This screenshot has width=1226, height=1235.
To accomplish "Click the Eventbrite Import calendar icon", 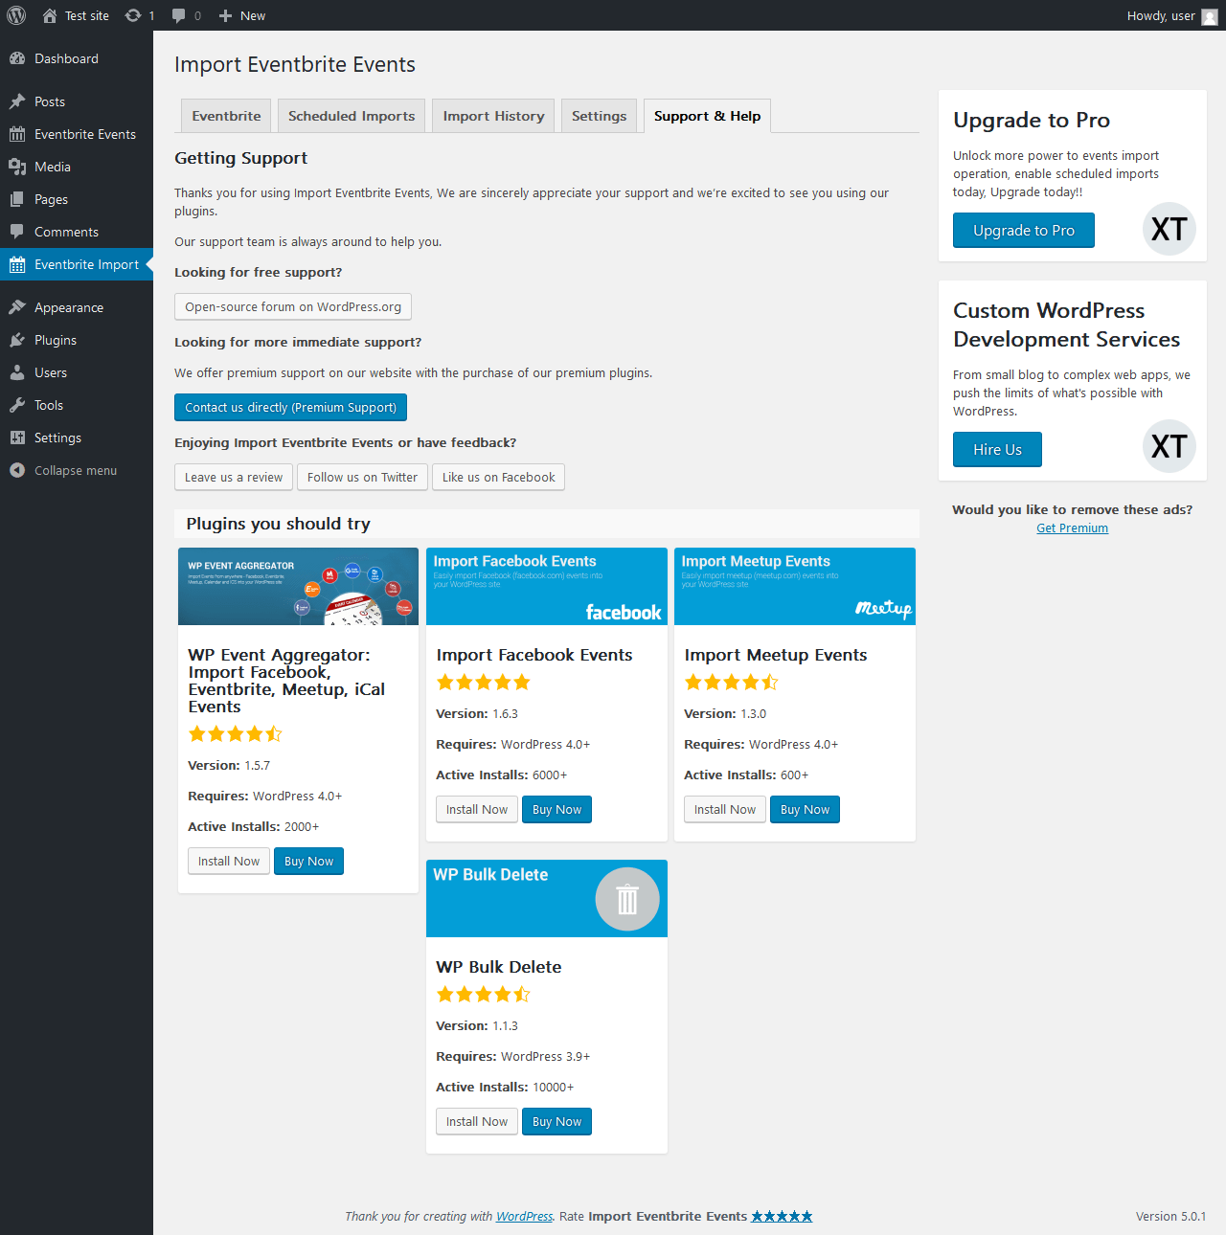I will click(17, 264).
